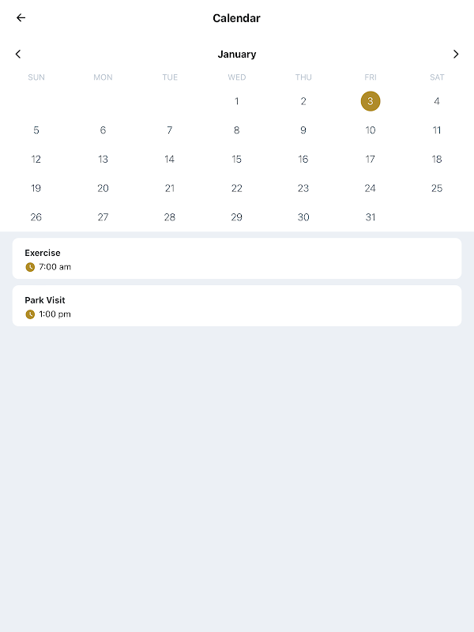Go to next month chevron

pyautogui.click(x=456, y=54)
